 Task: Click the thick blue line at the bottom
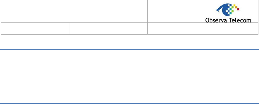[x=129, y=103]
